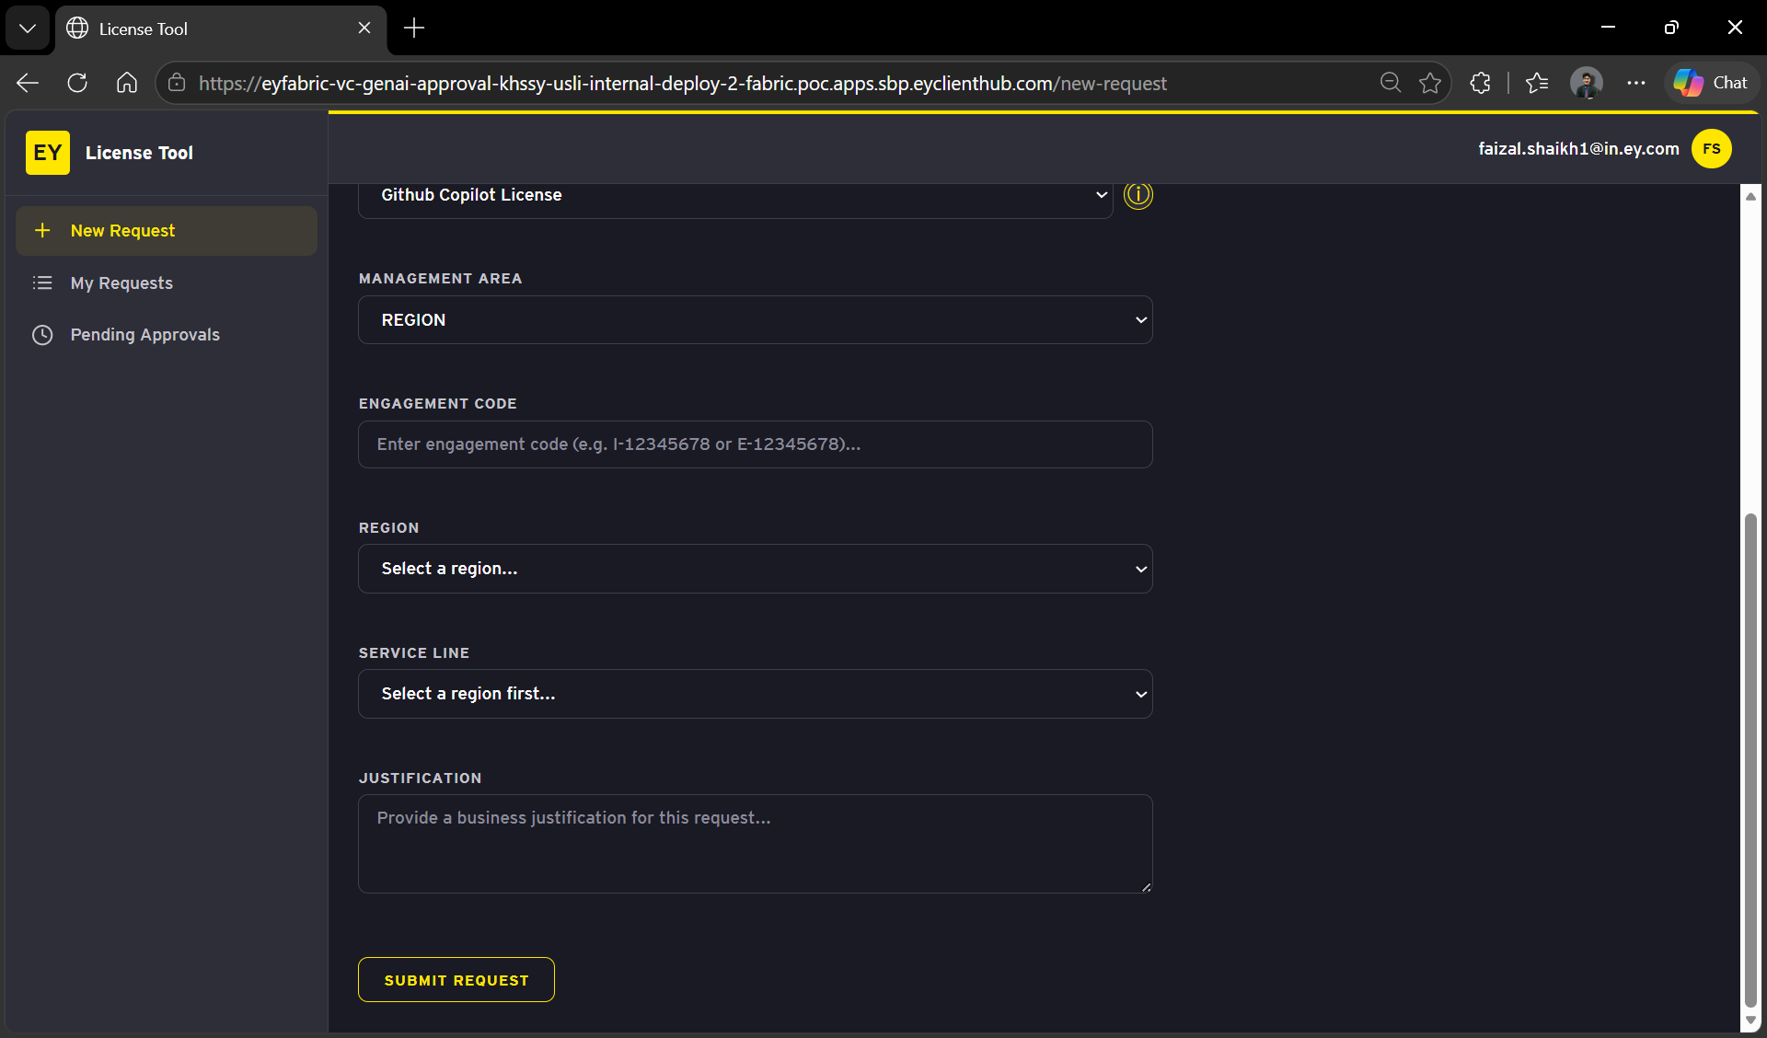1767x1038 pixels.
Task: Open a new browser tab
Action: (x=414, y=29)
